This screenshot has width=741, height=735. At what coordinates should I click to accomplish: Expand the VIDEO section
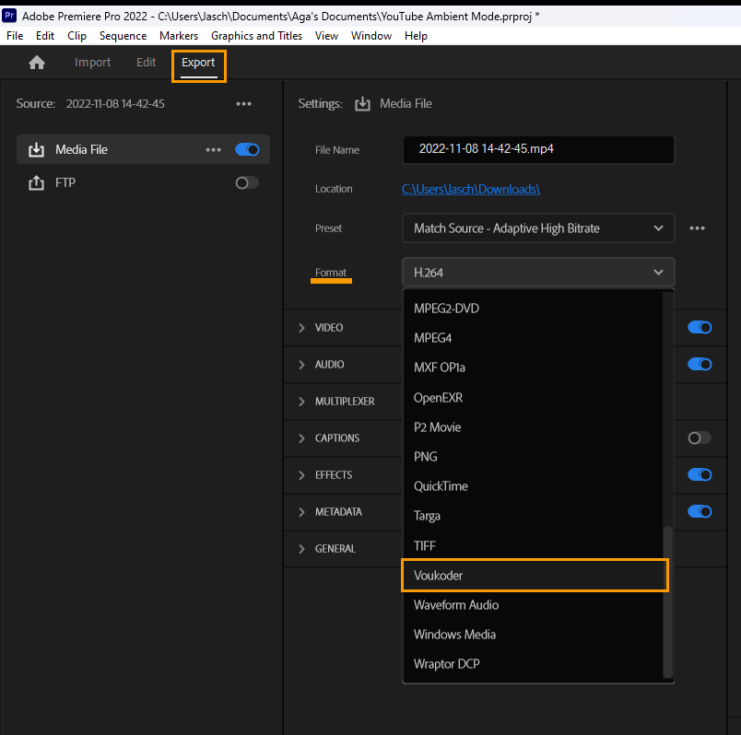[301, 327]
